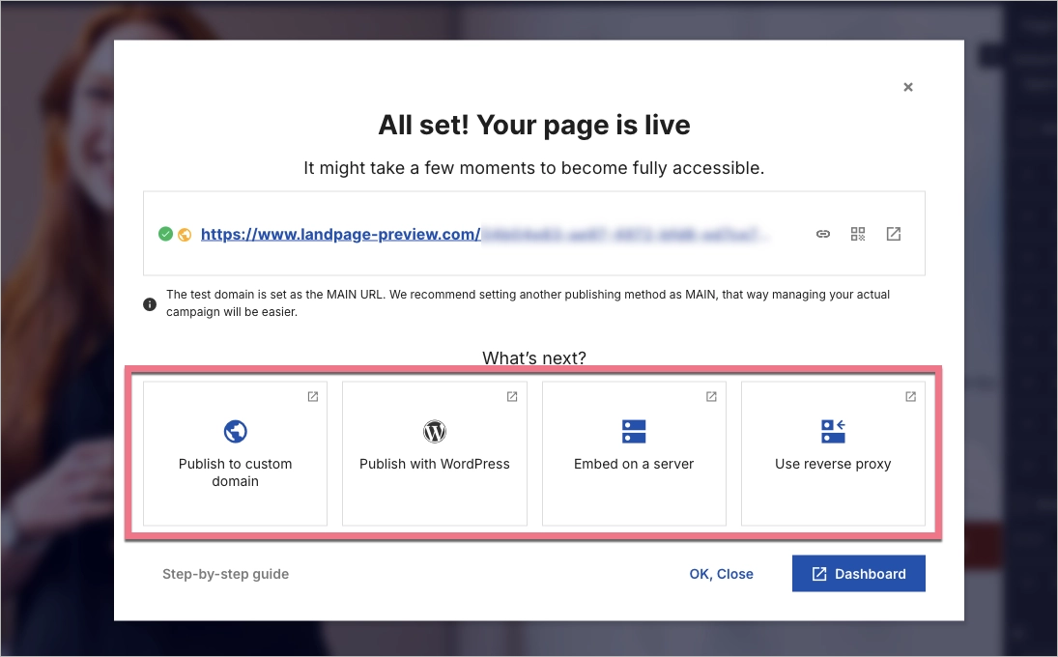
Task: Open the page URL in new tab
Action: click(x=893, y=233)
